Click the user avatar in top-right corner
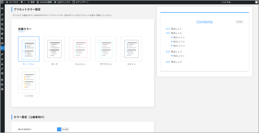Screen dimensions: 259x133 click(x=256, y=2)
